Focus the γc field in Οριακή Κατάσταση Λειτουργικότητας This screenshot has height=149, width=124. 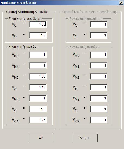(x=99, y=109)
